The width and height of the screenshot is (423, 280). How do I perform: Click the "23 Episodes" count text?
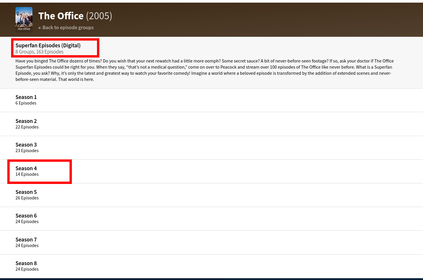(x=27, y=151)
